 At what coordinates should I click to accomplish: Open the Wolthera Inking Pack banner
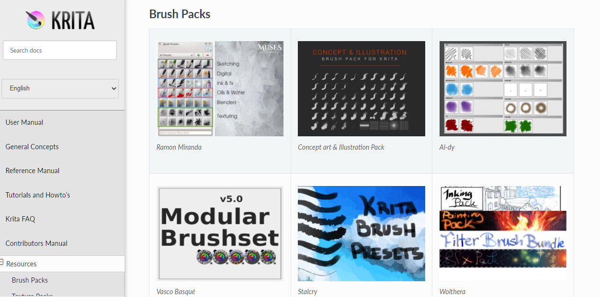[x=500, y=198]
